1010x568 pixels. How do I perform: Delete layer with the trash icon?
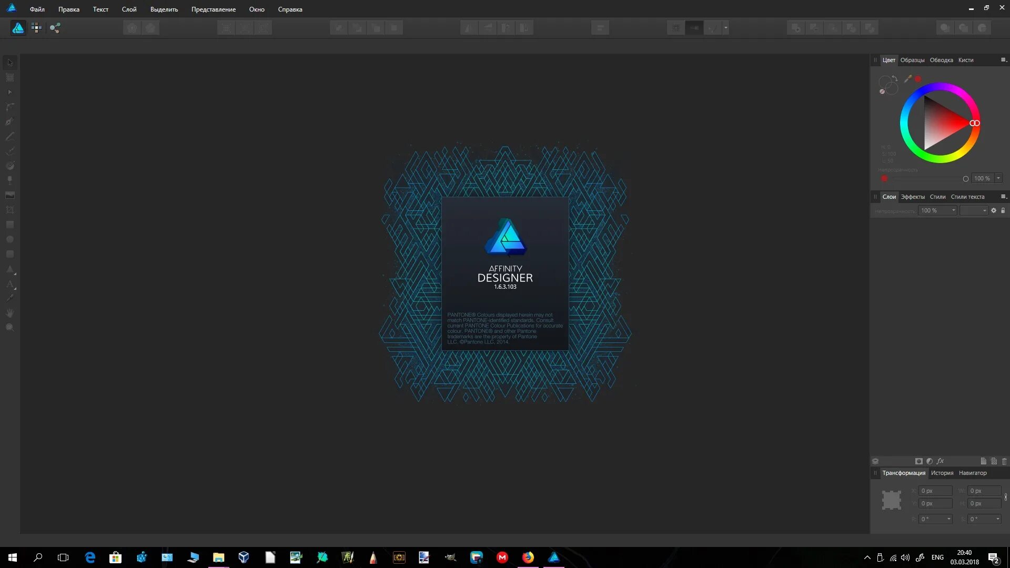click(1004, 461)
